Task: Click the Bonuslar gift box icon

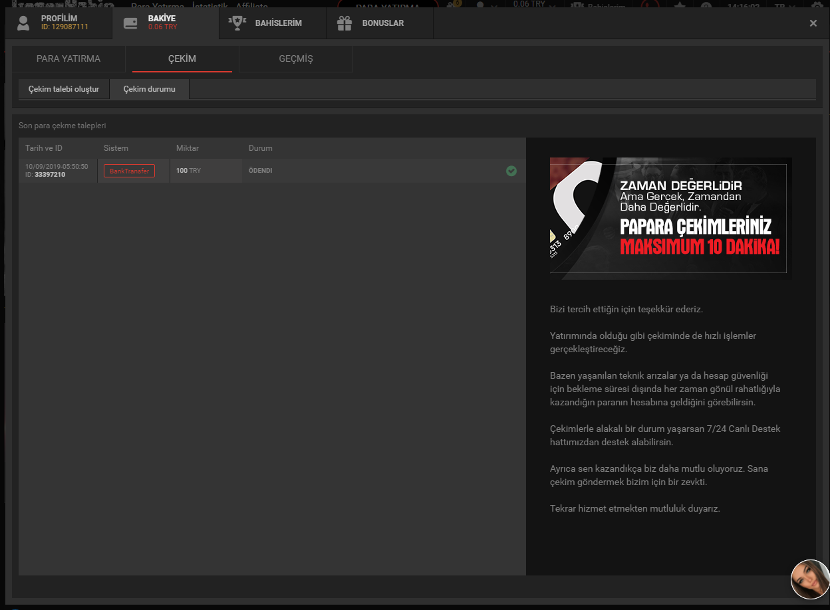Action: click(x=344, y=23)
